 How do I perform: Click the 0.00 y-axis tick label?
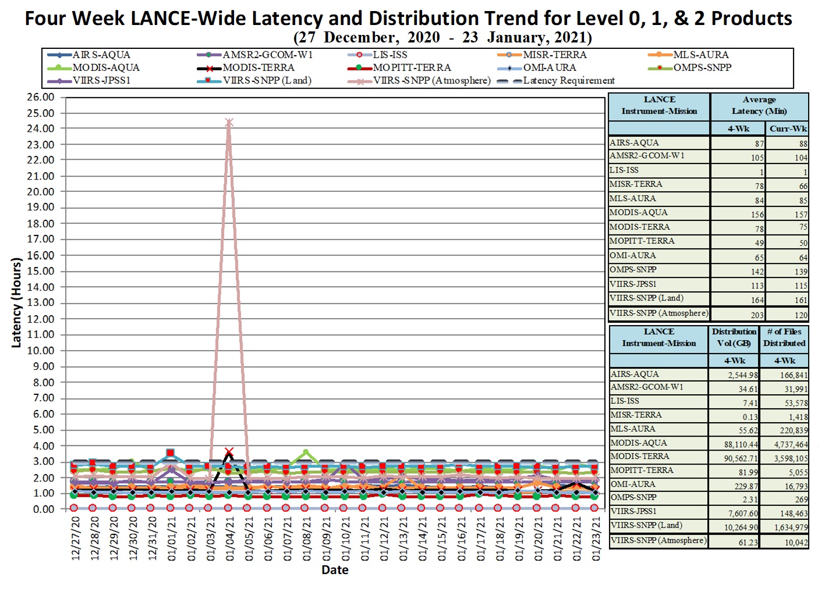pos(43,509)
